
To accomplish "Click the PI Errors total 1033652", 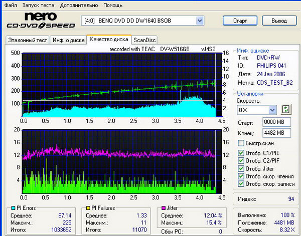I will (61, 229).
